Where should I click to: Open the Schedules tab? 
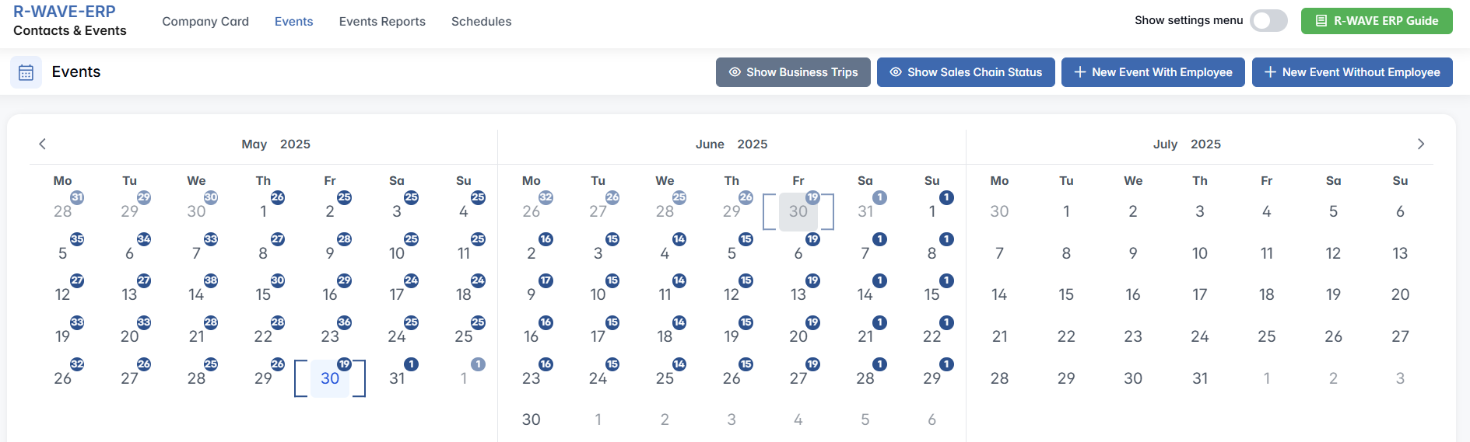coord(481,22)
